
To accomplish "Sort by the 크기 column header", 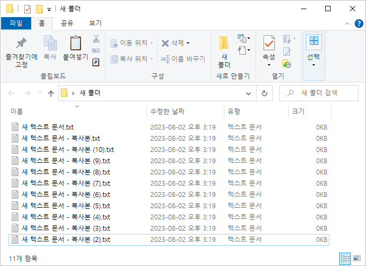I will point(310,111).
